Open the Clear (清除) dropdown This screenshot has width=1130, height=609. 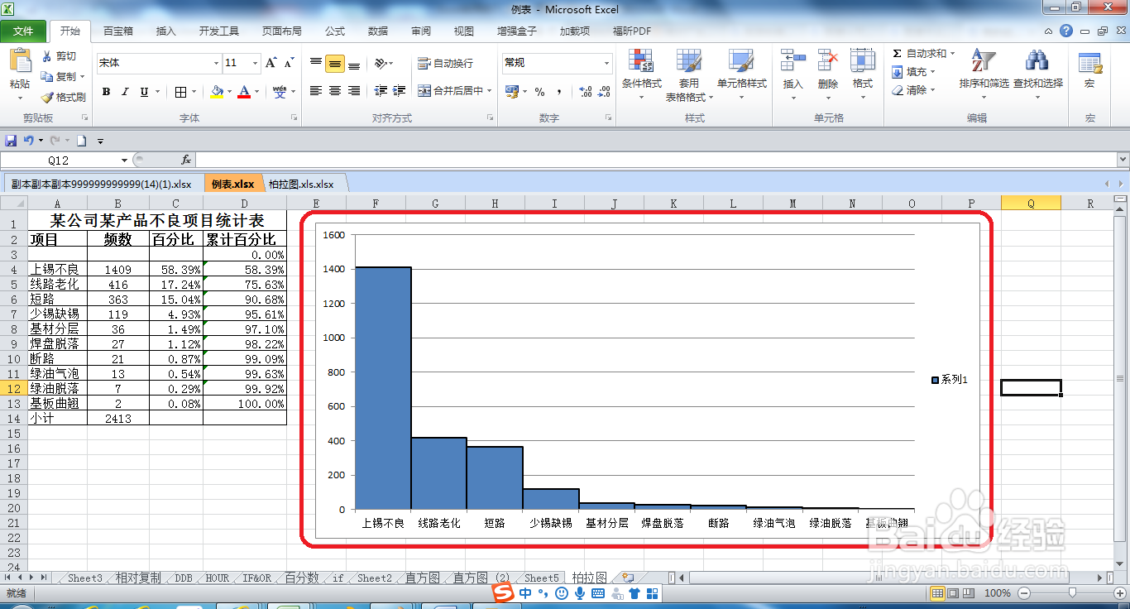point(913,90)
